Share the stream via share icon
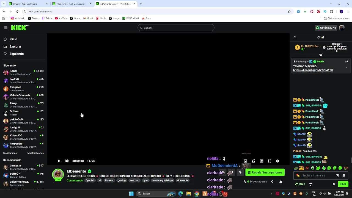 click(x=272, y=182)
